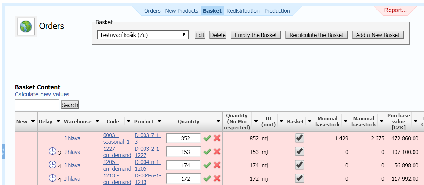
Task: Open Warehouse column filter arrow
Action: 97,121
